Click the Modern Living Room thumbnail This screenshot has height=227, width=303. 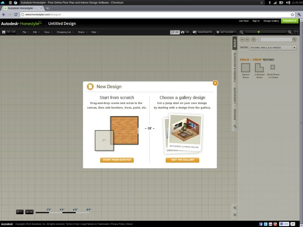point(185,132)
